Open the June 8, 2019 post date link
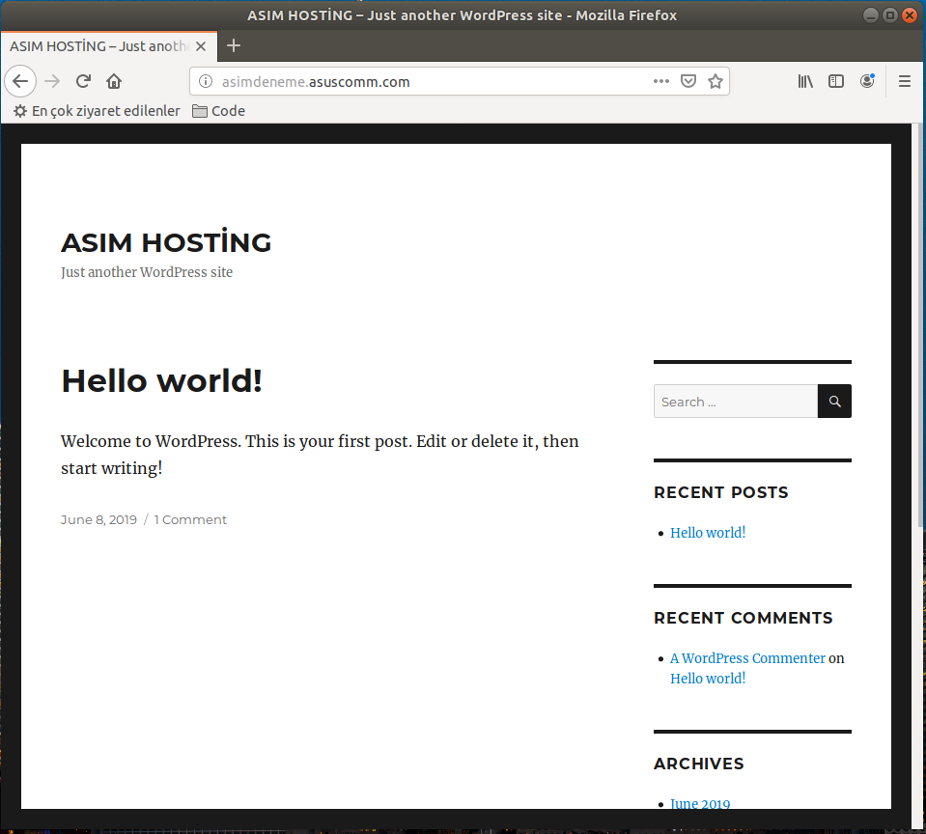The image size is (926, 834). click(x=98, y=519)
